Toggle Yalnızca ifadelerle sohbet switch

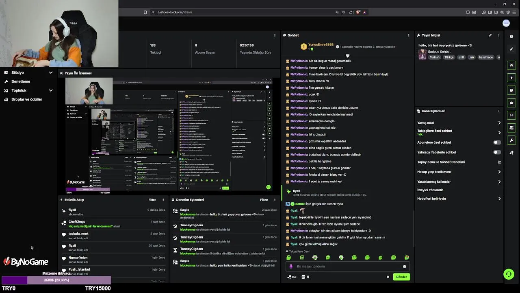497,152
